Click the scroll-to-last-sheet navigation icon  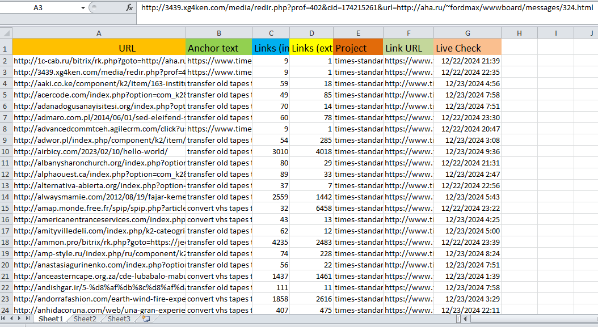coord(26,318)
